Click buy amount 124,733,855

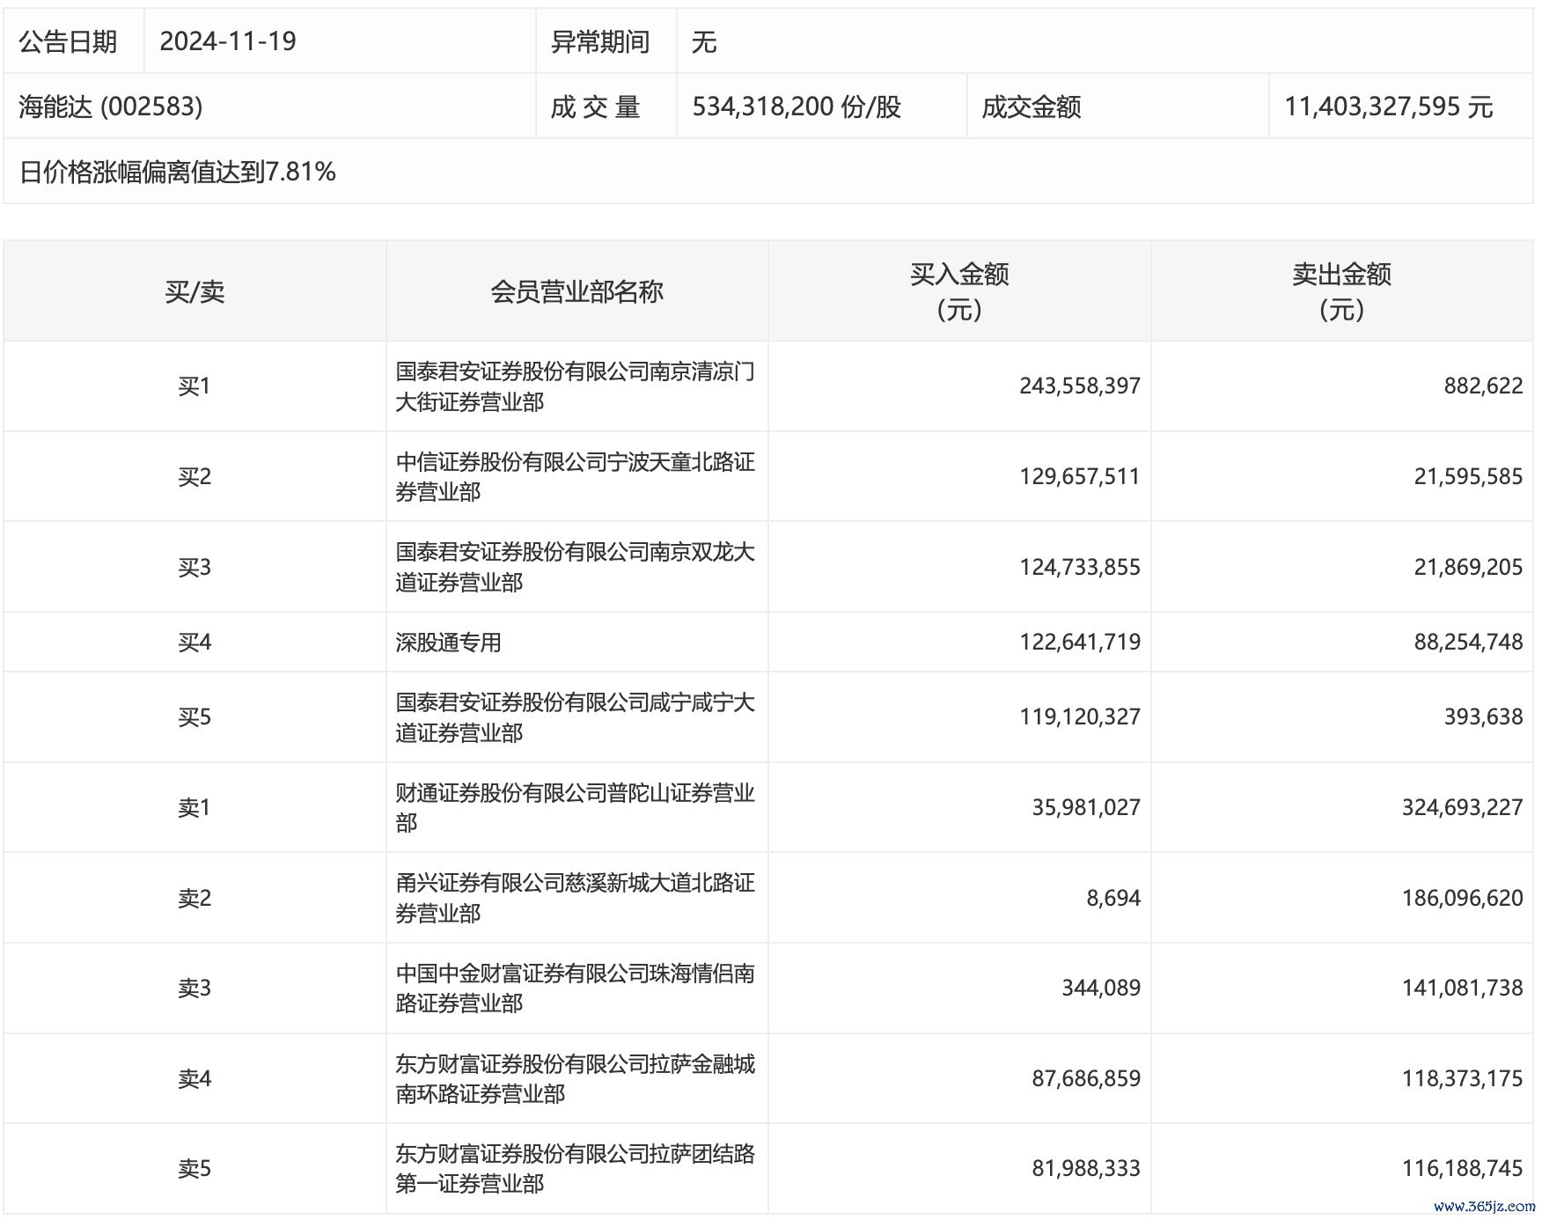(1080, 568)
